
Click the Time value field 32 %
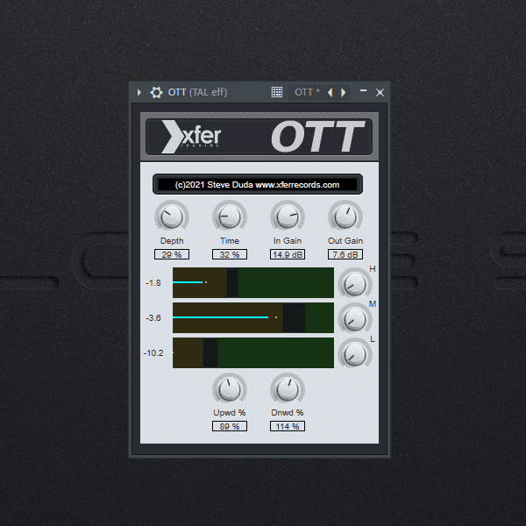(x=230, y=254)
